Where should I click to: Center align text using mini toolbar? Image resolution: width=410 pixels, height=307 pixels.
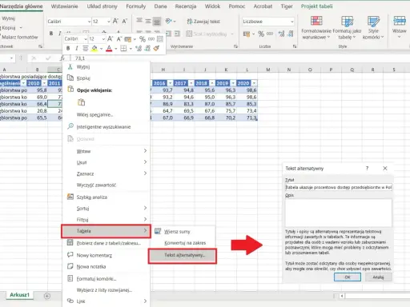86,48
